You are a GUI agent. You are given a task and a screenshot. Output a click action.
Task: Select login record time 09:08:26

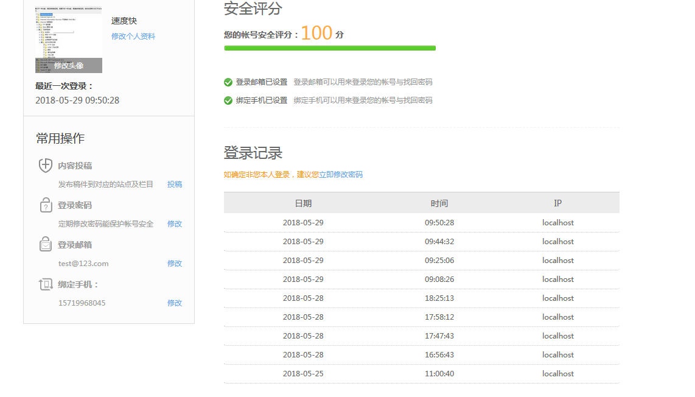point(439,279)
